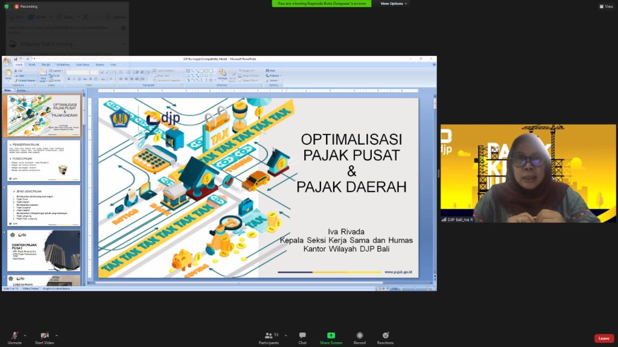Expand the arrow next to Participants
Viewport: 618px width, 347px height.
pyautogui.click(x=285, y=335)
